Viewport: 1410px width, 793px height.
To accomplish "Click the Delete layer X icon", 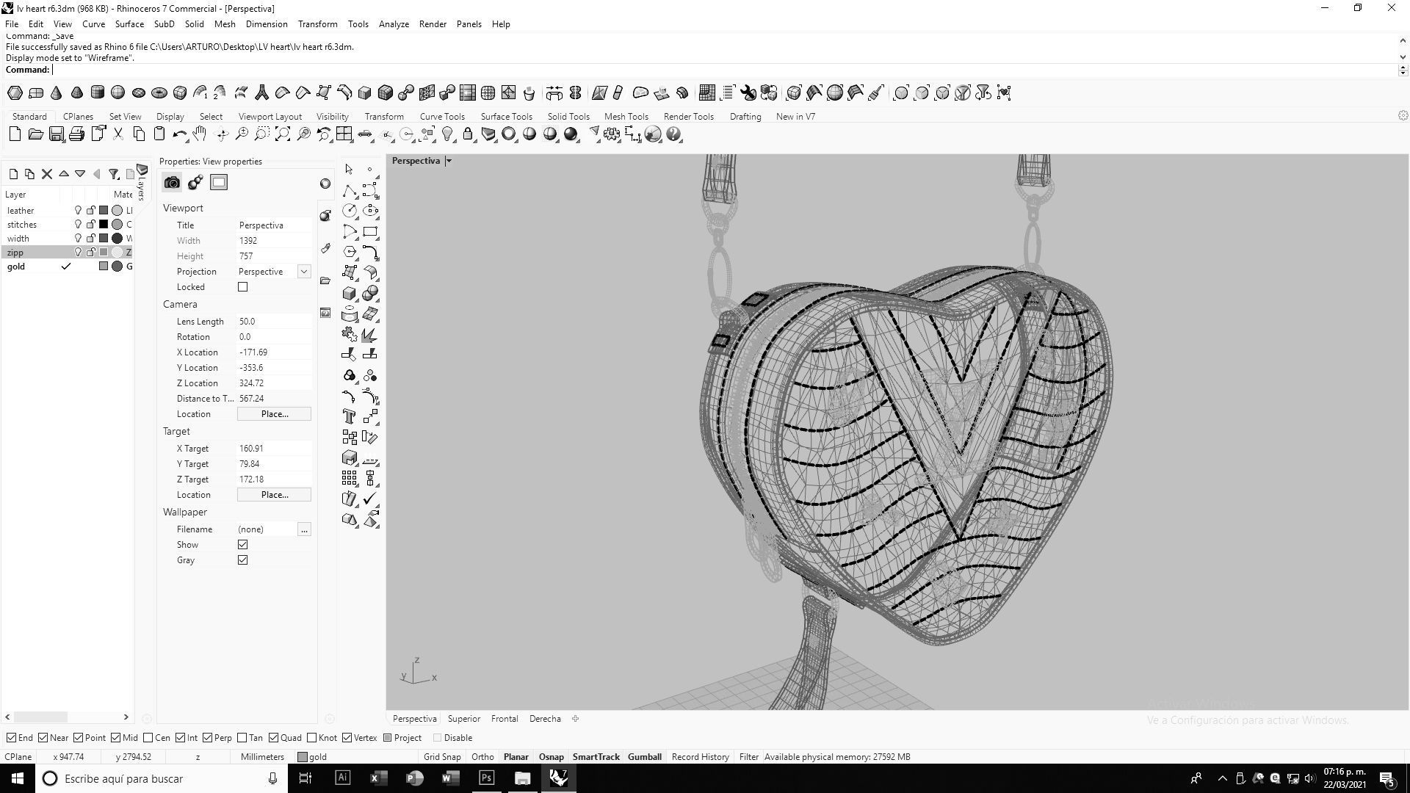I will click(x=46, y=174).
